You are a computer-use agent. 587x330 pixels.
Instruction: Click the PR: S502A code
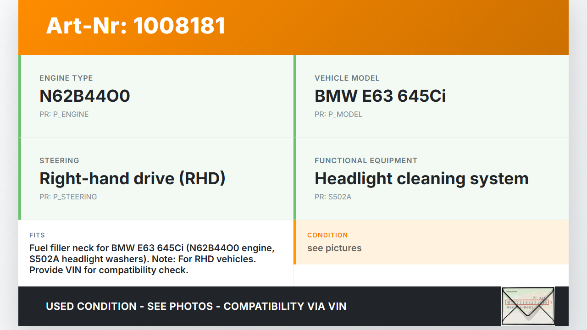click(x=332, y=197)
